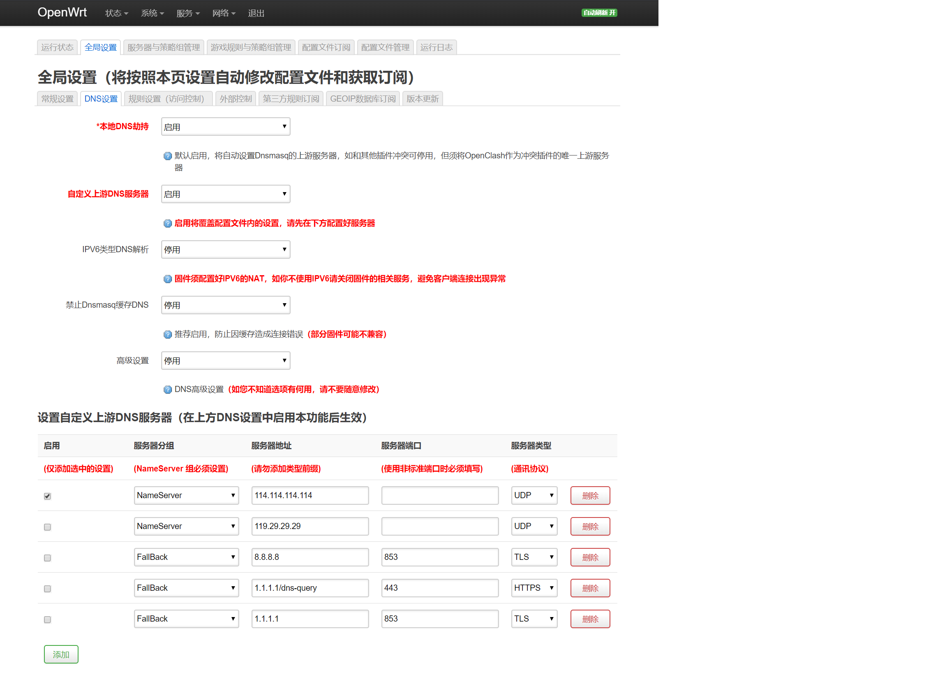Click help icon beside 启用将覆盖配置文件内的设置
This screenshot has width=947, height=673.
(x=167, y=223)
